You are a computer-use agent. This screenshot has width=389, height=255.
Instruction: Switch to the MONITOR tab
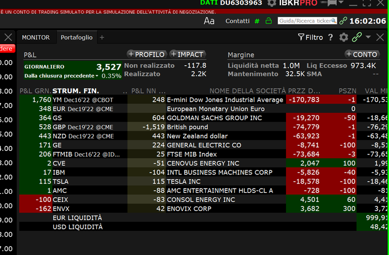point(35,37)
